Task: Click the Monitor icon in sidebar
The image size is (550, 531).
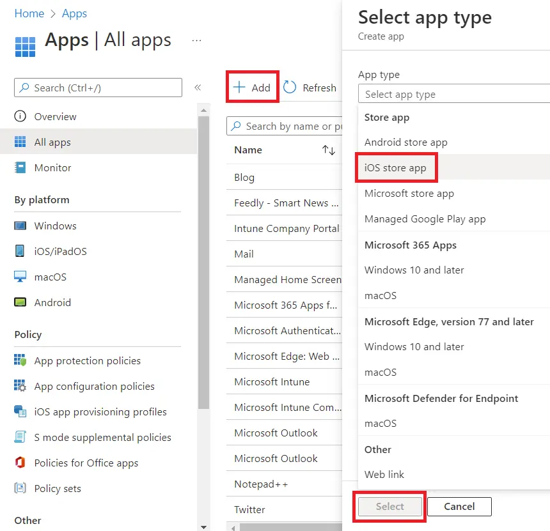Action: point(20,167)
